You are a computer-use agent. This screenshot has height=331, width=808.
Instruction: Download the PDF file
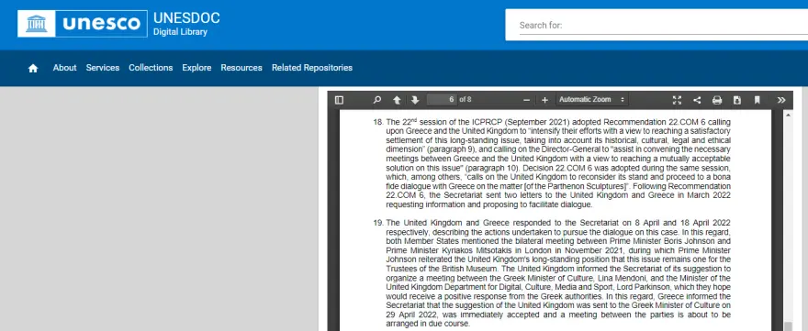[x=737, y=100]
